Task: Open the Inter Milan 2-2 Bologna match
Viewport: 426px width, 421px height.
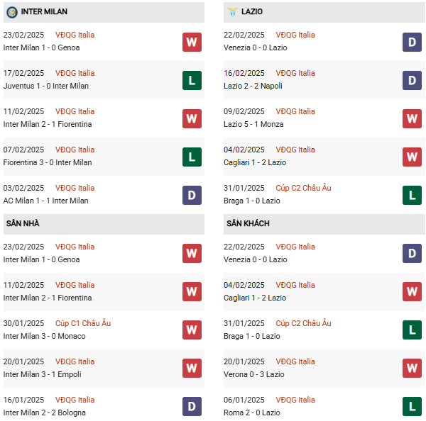Action: click(45, 412)
